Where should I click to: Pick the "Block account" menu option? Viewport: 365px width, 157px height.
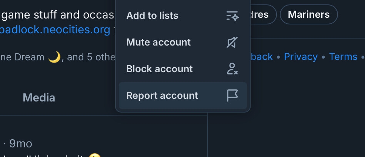(160, 69)
